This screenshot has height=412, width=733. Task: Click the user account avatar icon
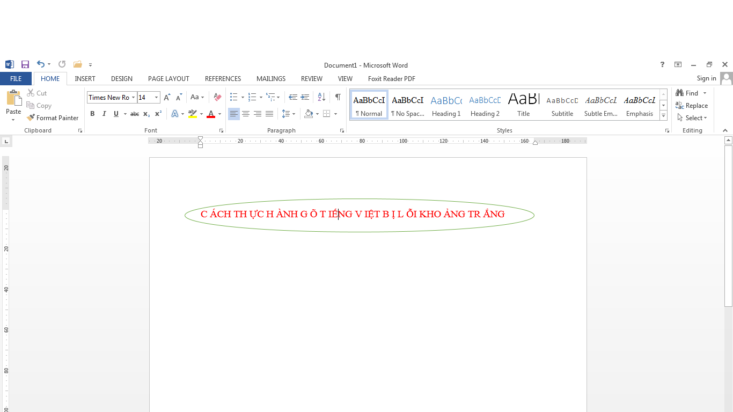(x=727, y=79)
